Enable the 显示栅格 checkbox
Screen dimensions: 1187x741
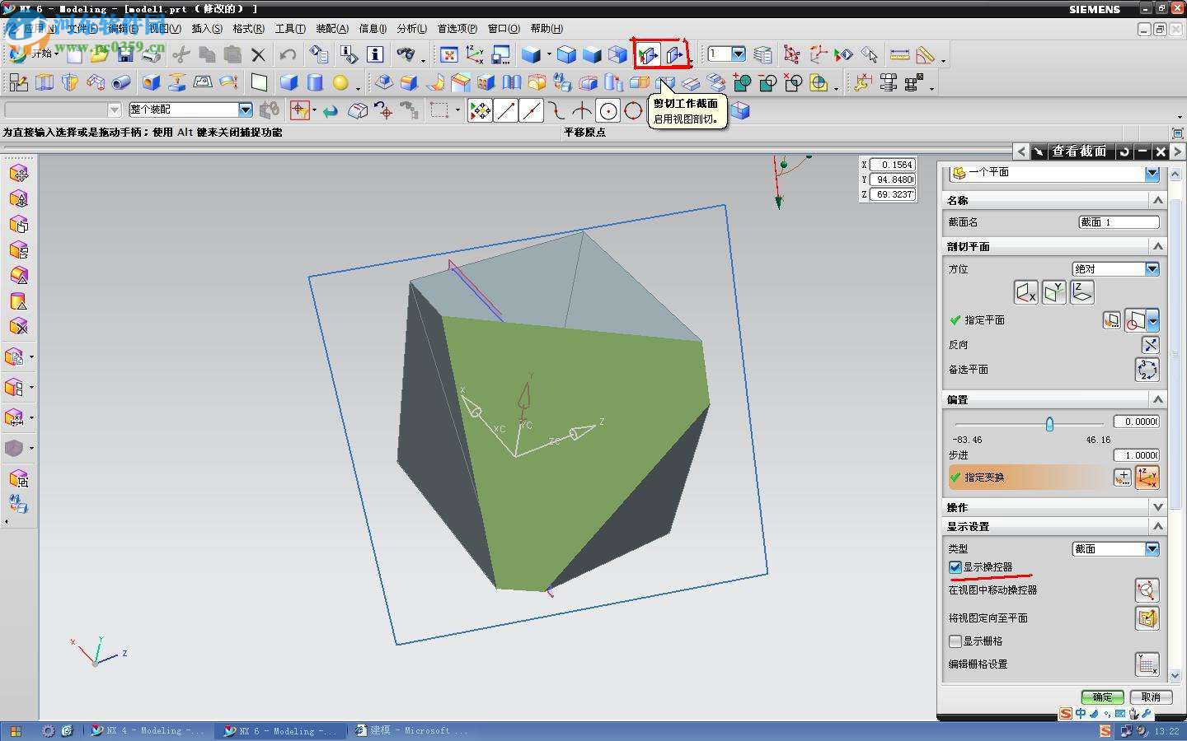pyautogui.click(x=955, y=641)
